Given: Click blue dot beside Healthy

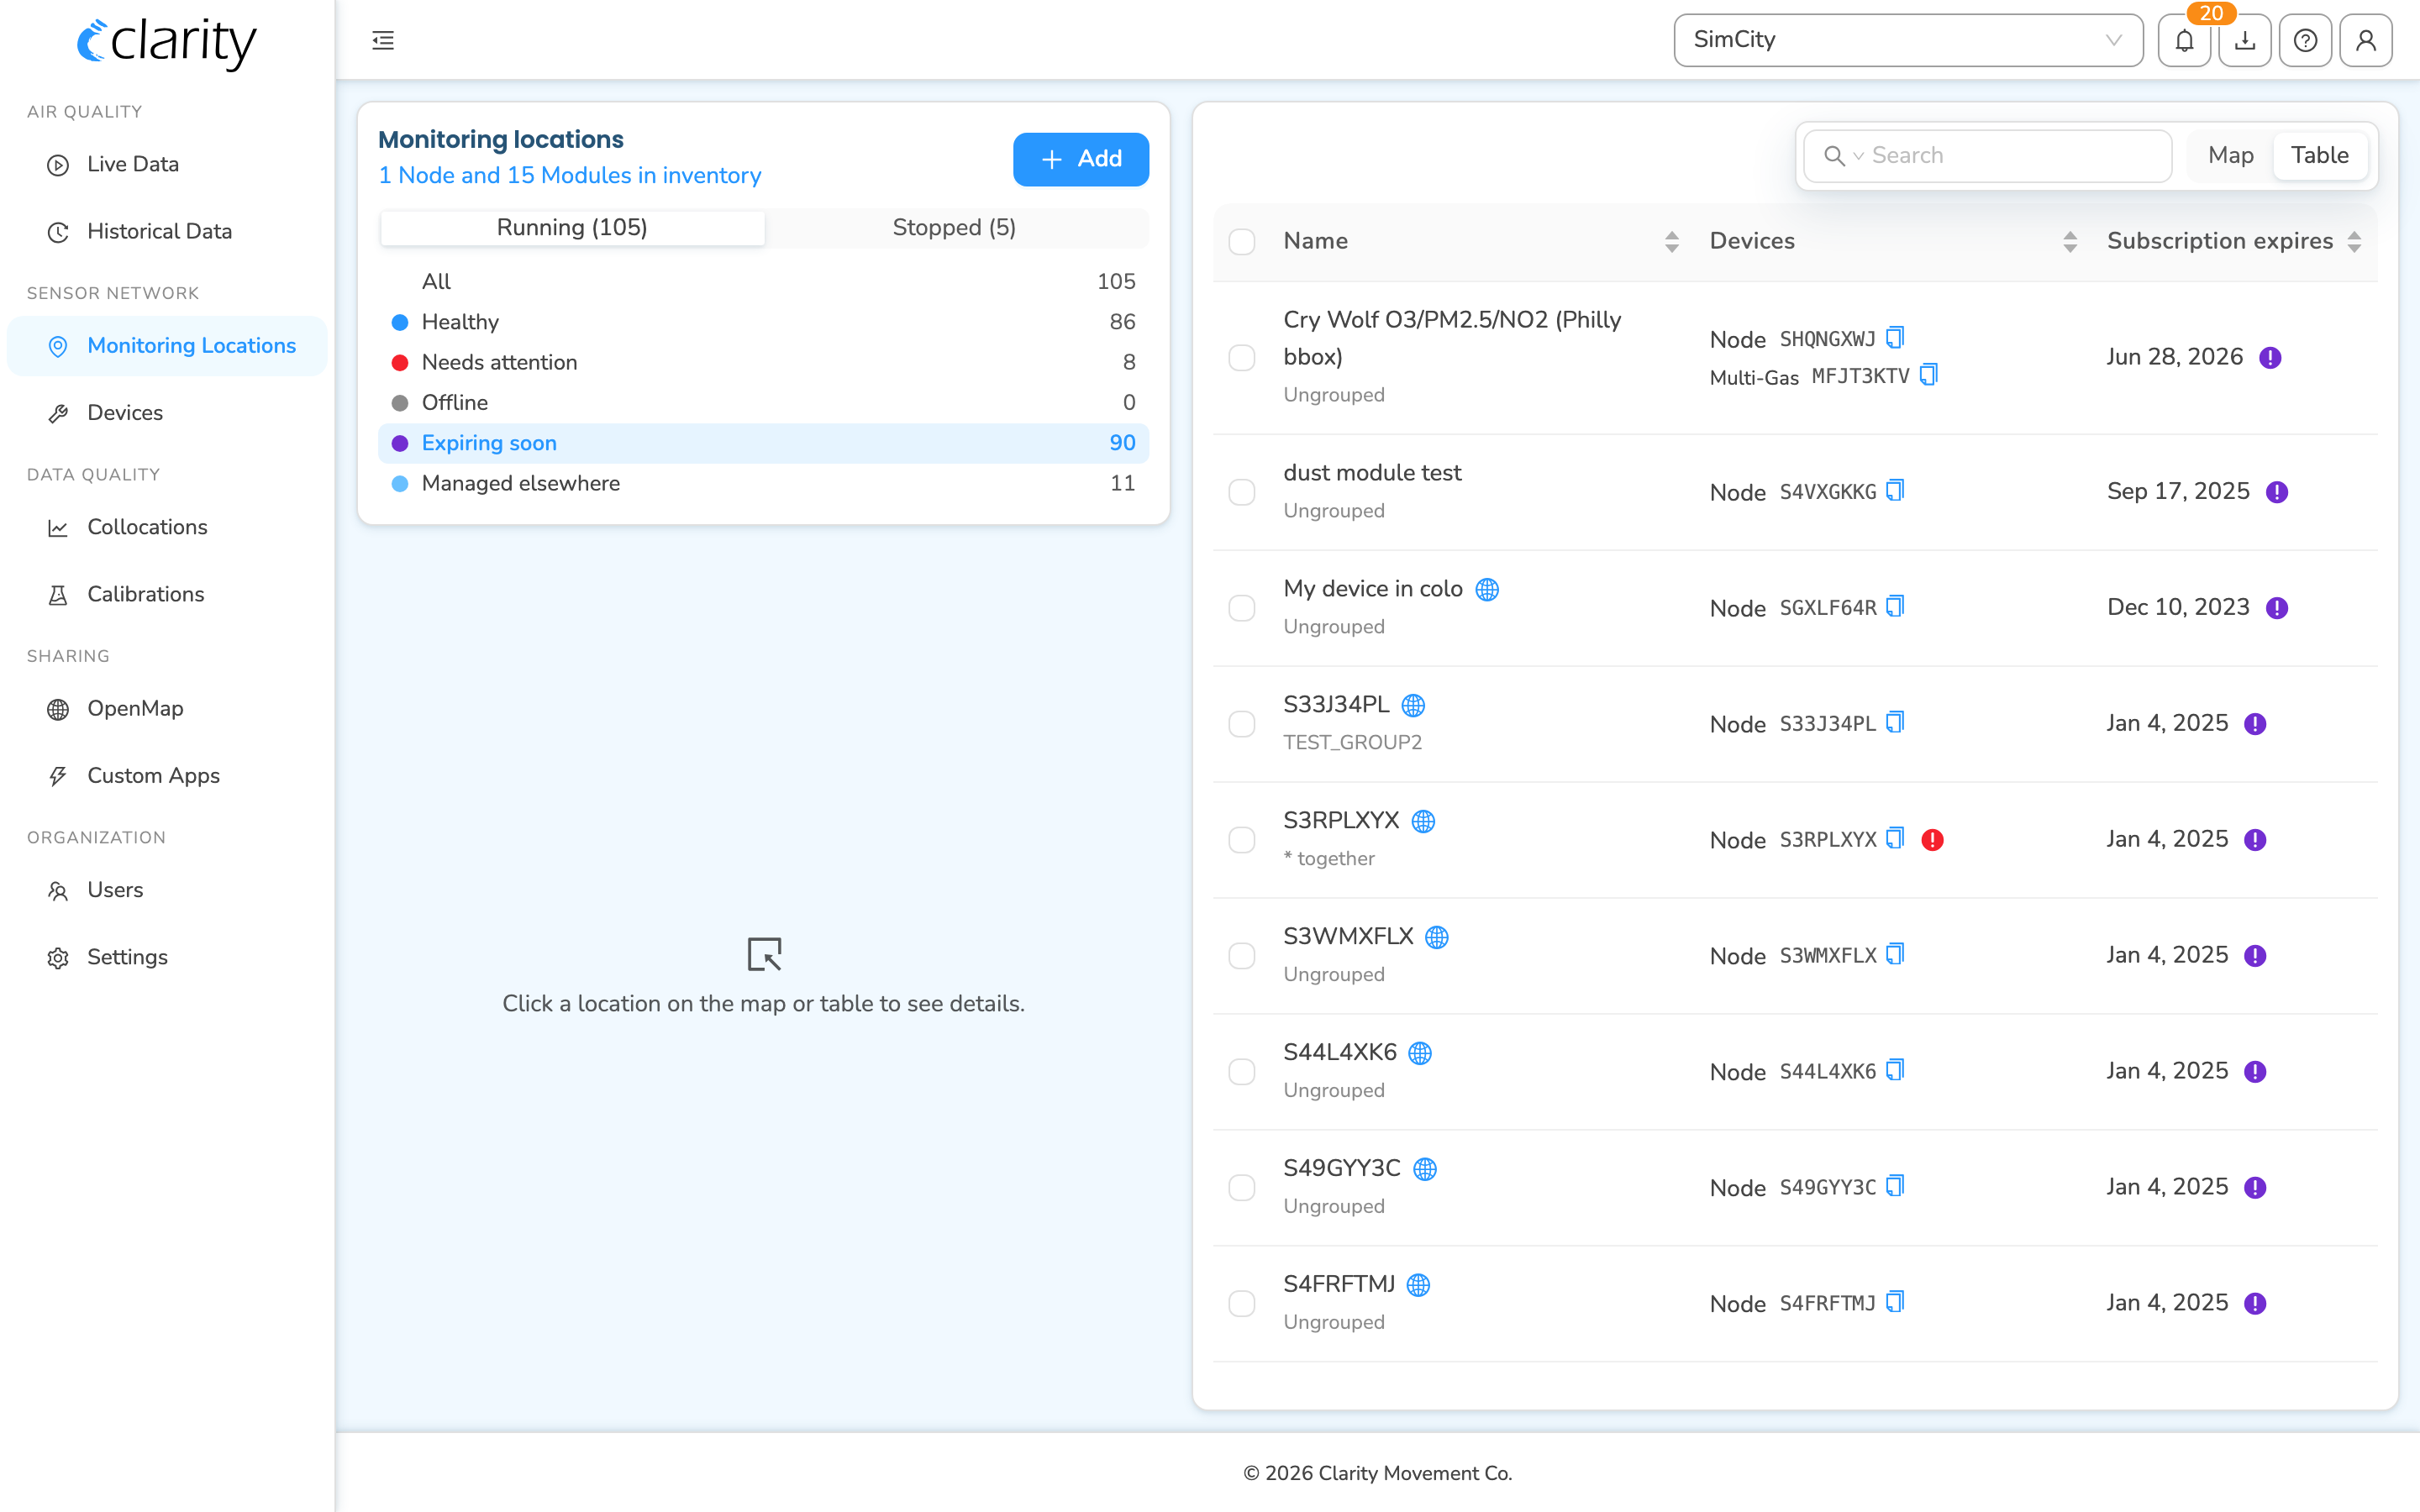Looking at the screenshot, I should tap(399, 322).
